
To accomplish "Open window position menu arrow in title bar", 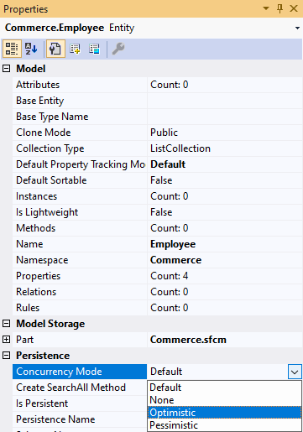I will (266, 8).
